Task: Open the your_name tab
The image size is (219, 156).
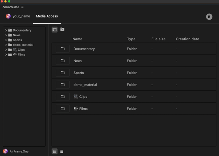Action: click(21, 16)
